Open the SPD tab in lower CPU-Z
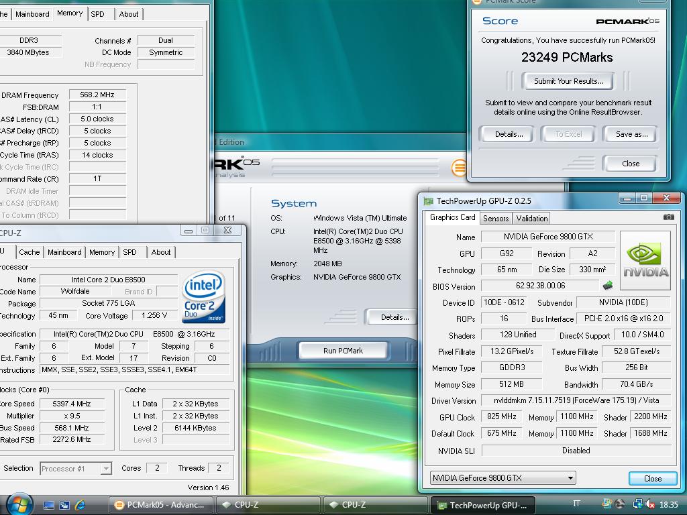The width and height of the screenshot is (687, 515). click(129, 252)
